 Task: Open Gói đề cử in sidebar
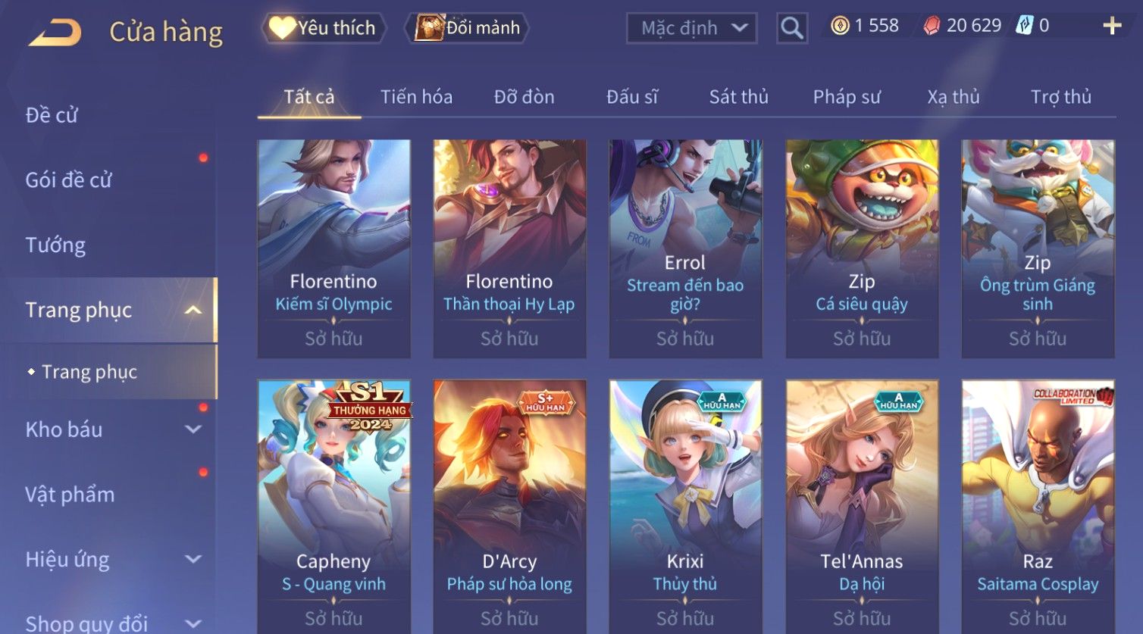pos(68,180)
